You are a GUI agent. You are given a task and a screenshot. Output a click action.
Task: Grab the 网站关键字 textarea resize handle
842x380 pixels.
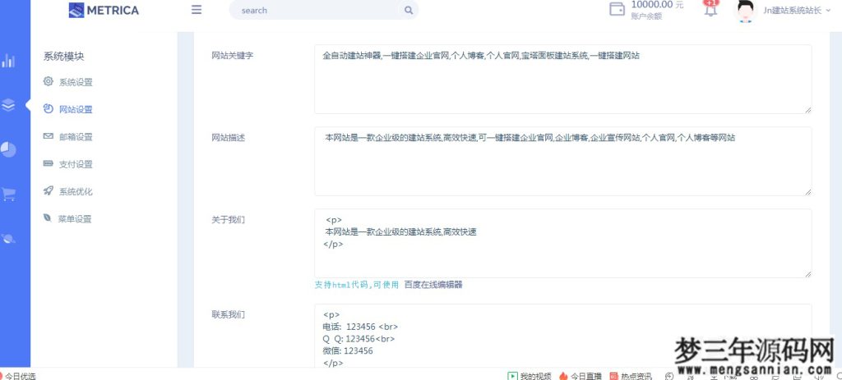pyautogui.click(x=807, y=109)
